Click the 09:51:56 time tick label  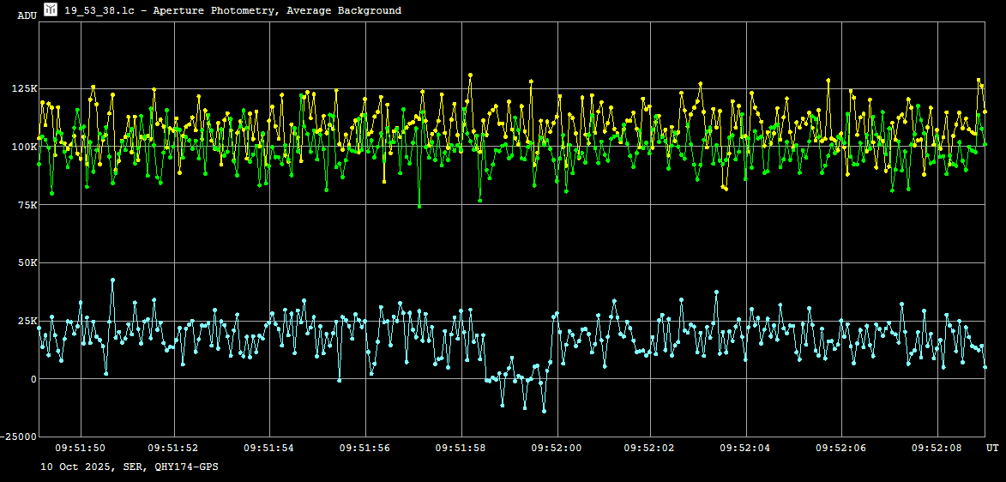pos(365,448)
